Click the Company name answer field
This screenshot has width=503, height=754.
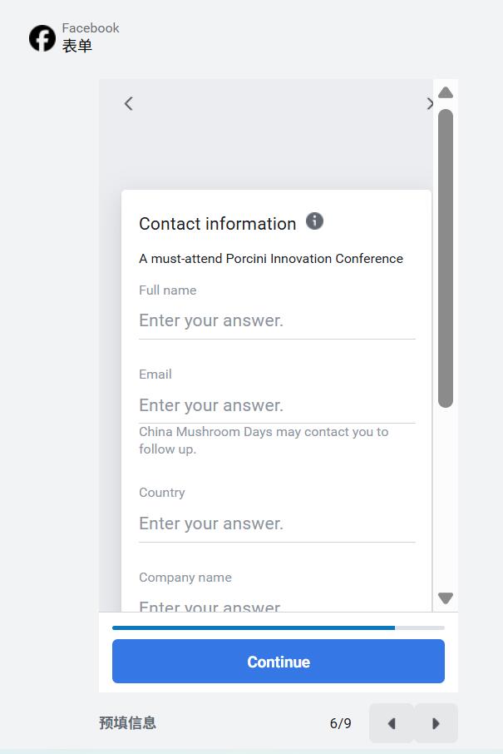(277, 605)
